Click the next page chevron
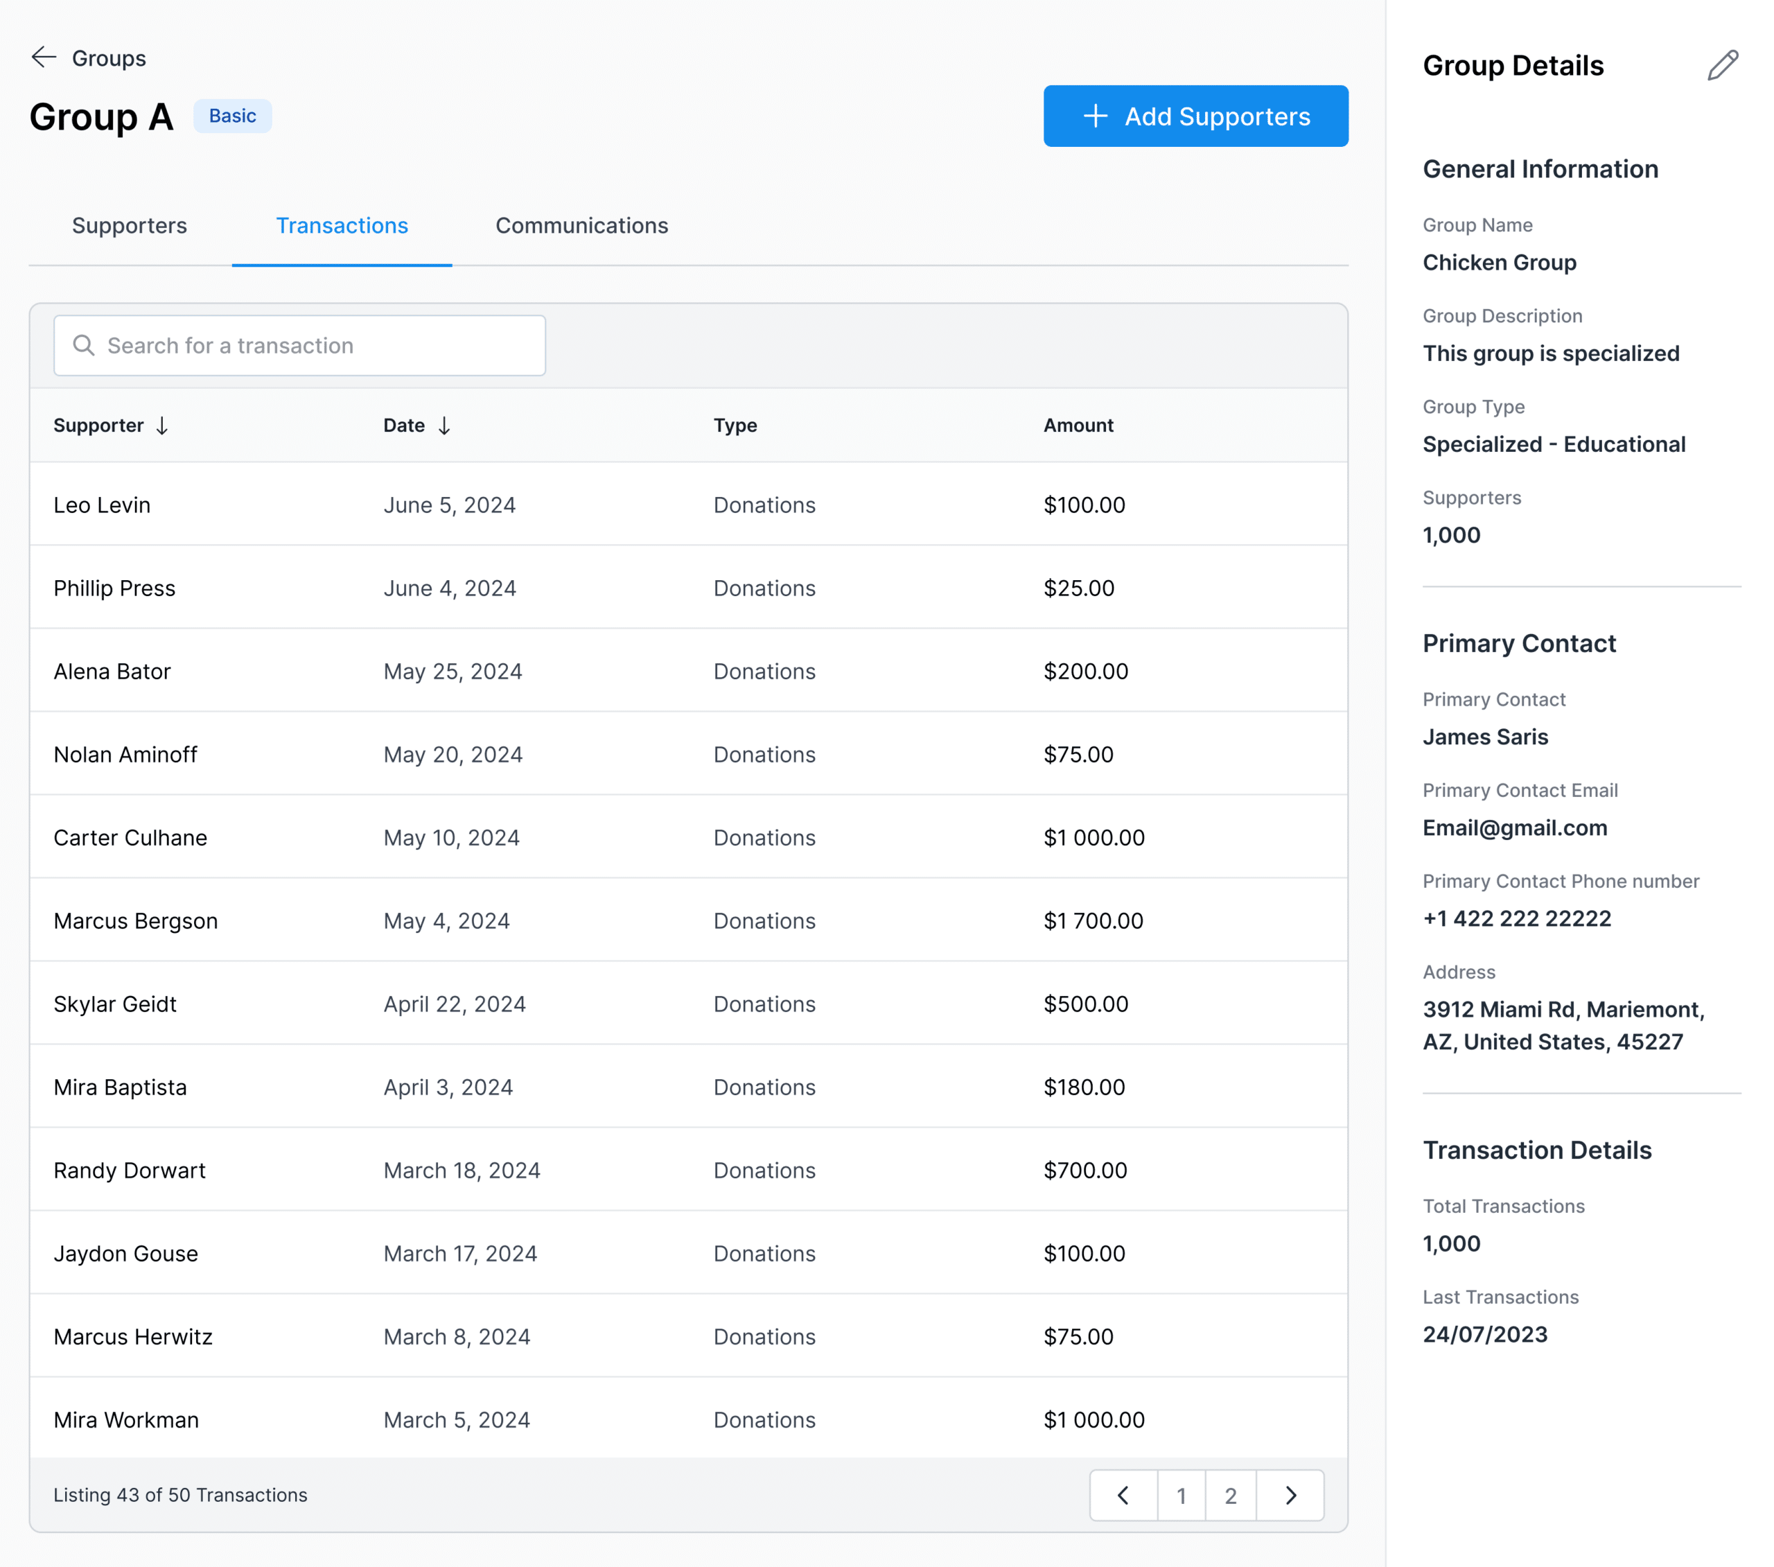 click(x=1290, y=1495)
